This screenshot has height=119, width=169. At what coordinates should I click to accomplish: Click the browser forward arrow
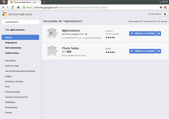click(8, 7)
